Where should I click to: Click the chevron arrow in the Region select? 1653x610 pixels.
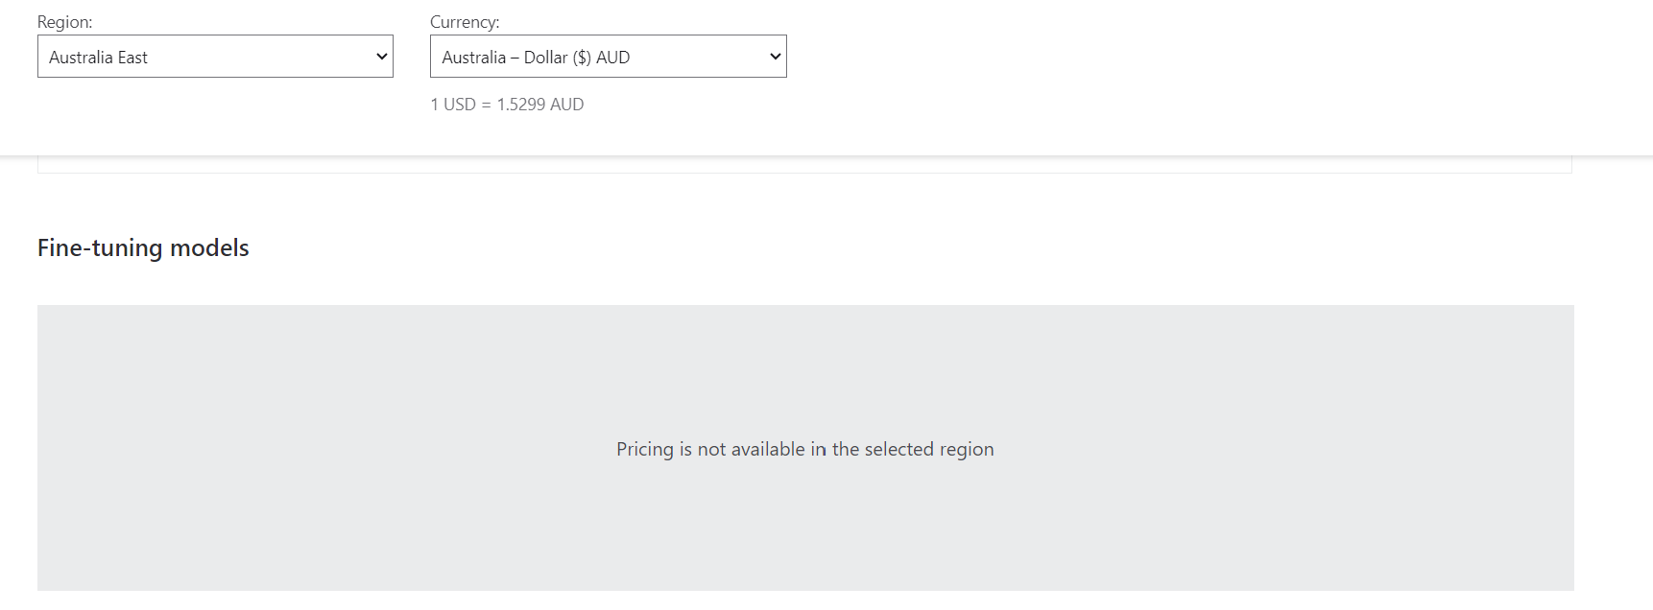pos(381,57)
